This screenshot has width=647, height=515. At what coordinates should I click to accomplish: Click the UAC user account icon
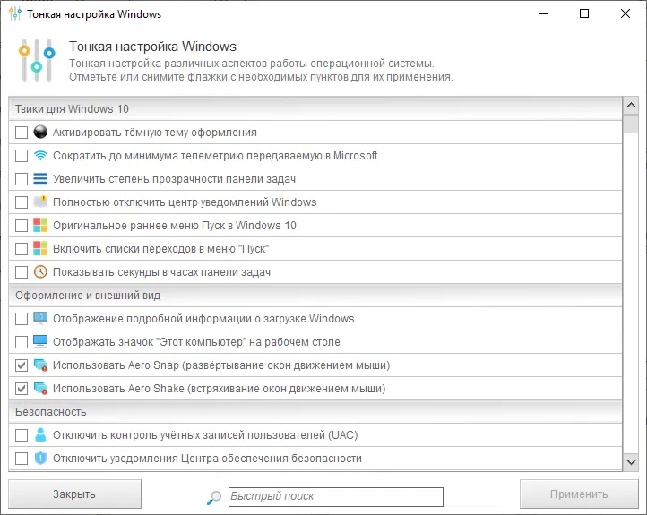point(40,434)
